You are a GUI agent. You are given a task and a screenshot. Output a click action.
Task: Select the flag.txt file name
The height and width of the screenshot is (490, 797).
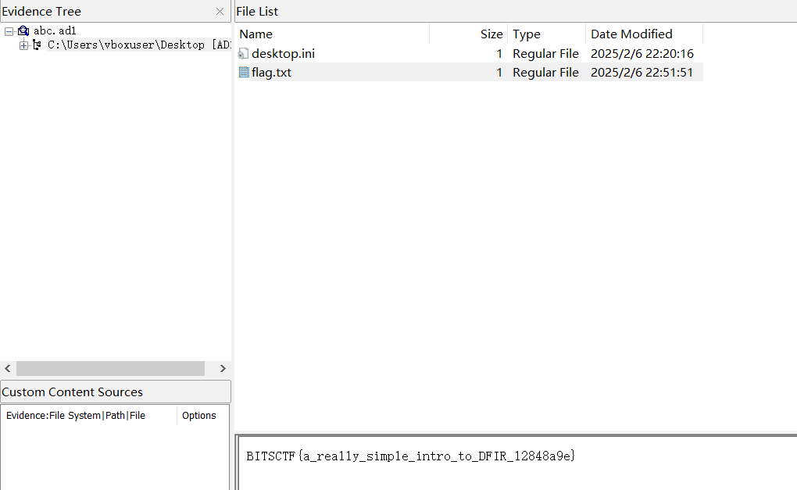(271, 73)
